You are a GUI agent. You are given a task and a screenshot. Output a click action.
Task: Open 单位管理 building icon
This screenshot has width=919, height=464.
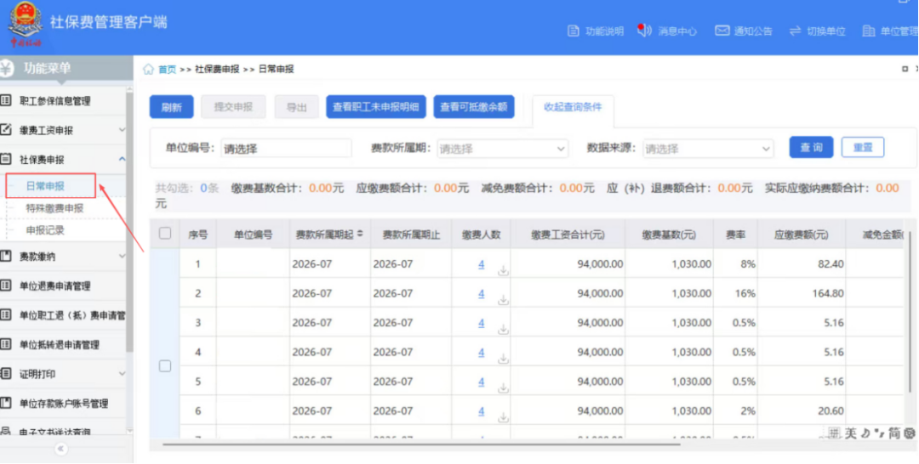click(869, 31)
